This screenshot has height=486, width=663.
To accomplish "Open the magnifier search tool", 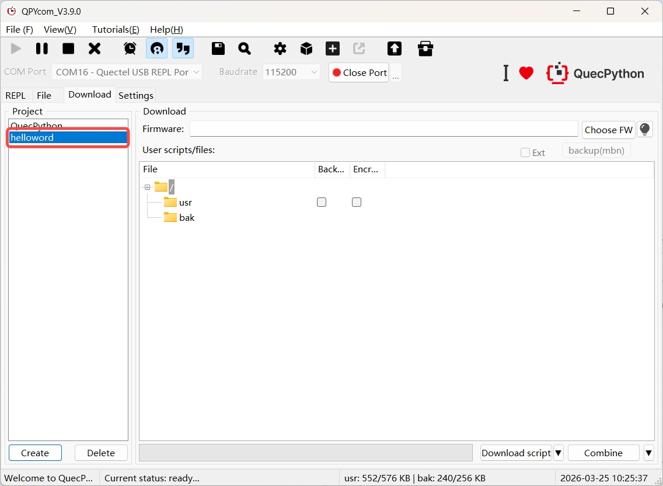I will pos(245,48).
